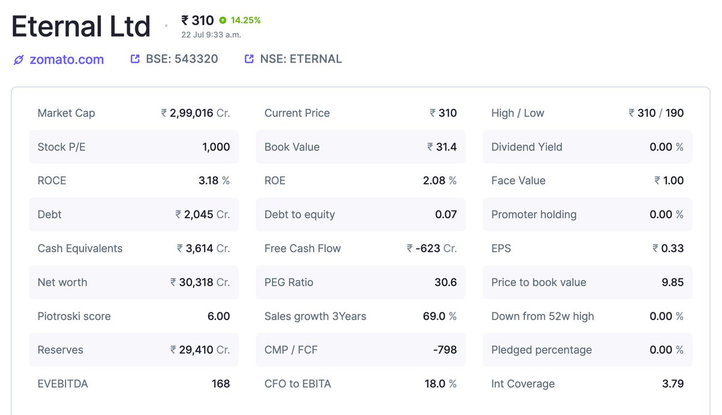Screen dimensions: 722x415
Task: Click the ₹ 310 price in header
Action: tap(197, 20)
